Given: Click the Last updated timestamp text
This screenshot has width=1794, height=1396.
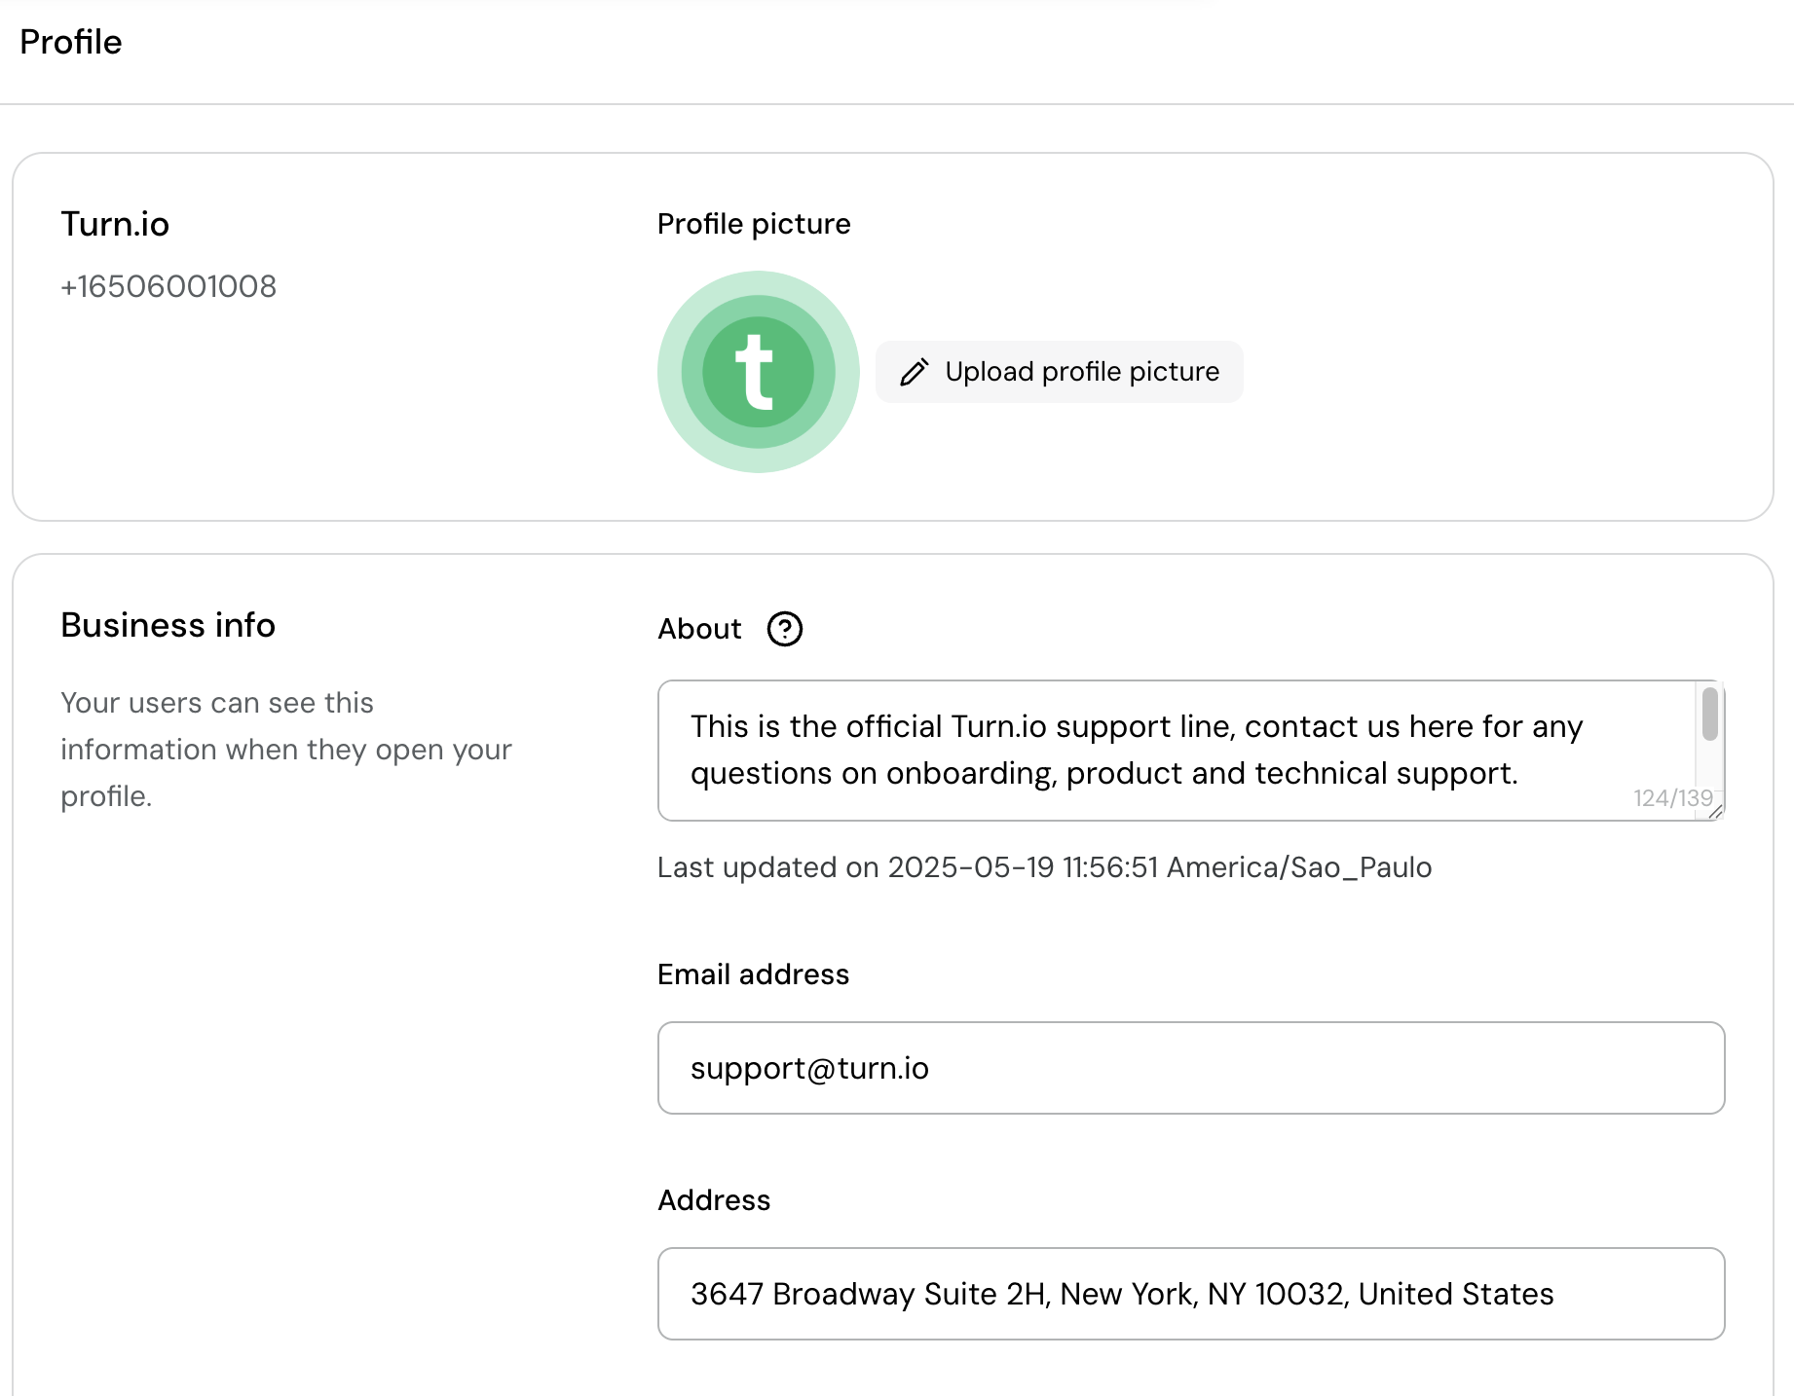Looking at the screenshot, I should 1044,867.
